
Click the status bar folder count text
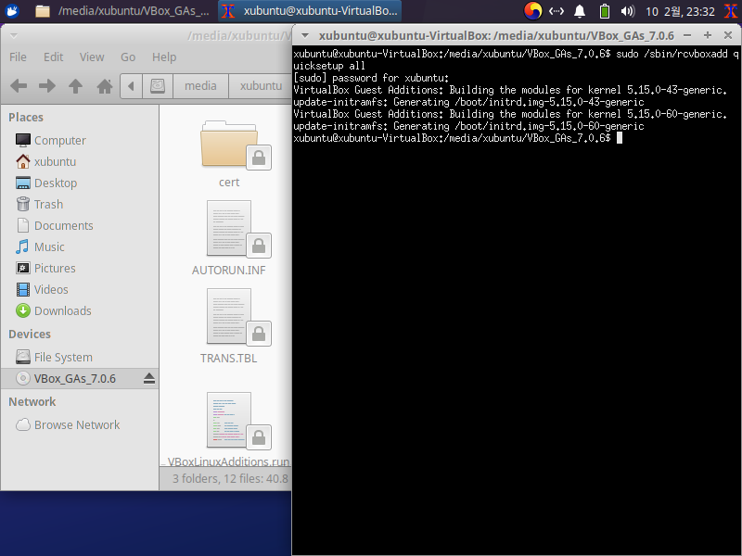tap(230, 479)
